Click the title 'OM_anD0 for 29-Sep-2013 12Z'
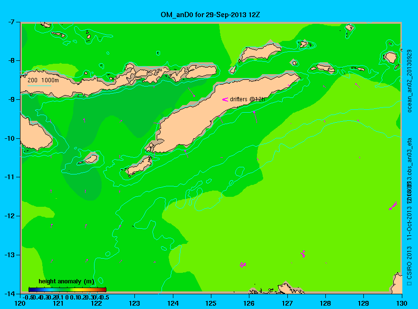Image resolution: width=418 pixels, height=309 pixels. point(210,15)
